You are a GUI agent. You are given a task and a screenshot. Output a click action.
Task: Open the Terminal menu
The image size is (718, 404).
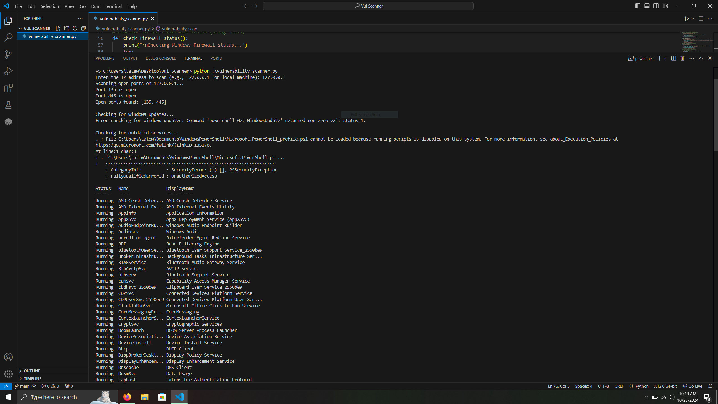coord(113,6)
